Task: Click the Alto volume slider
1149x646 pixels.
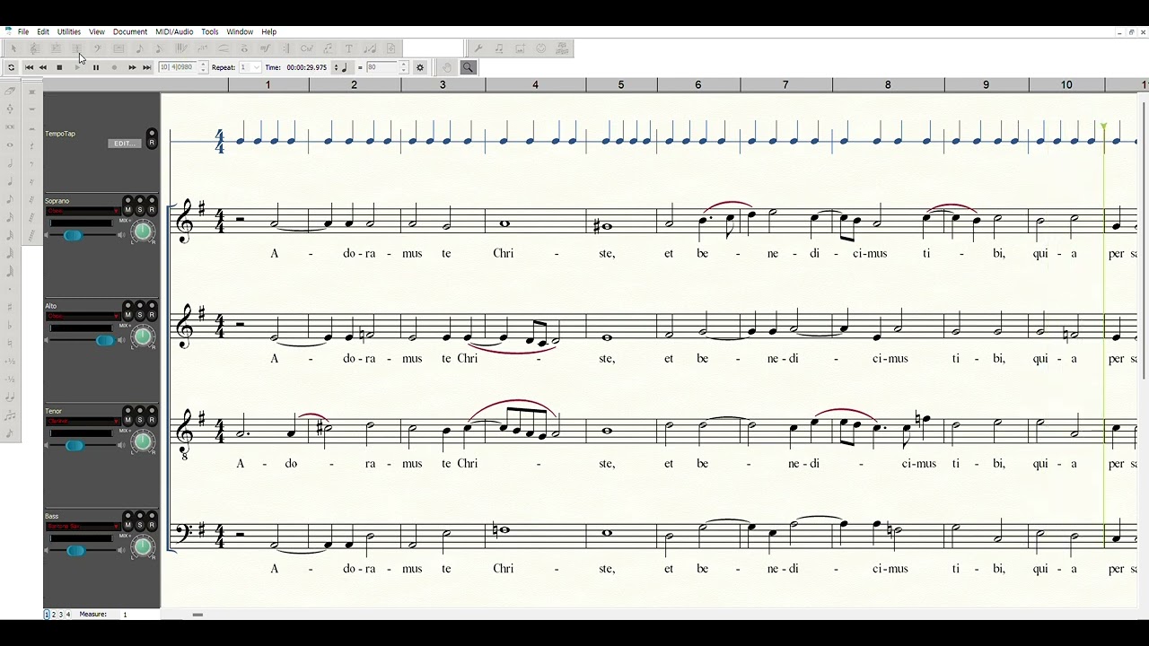Action: click(105, 340)
